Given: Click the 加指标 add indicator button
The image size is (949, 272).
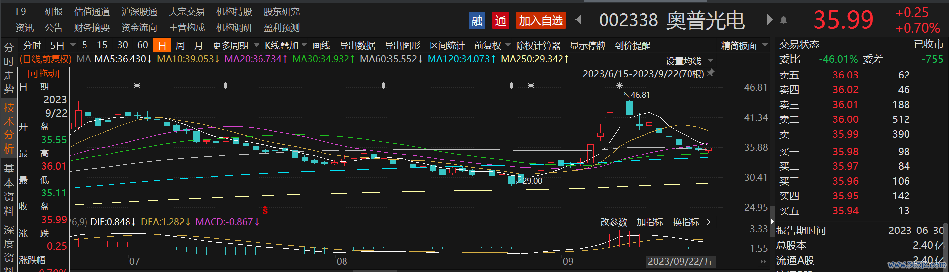Looking at the screenshot, I should (x=650, y=222).
